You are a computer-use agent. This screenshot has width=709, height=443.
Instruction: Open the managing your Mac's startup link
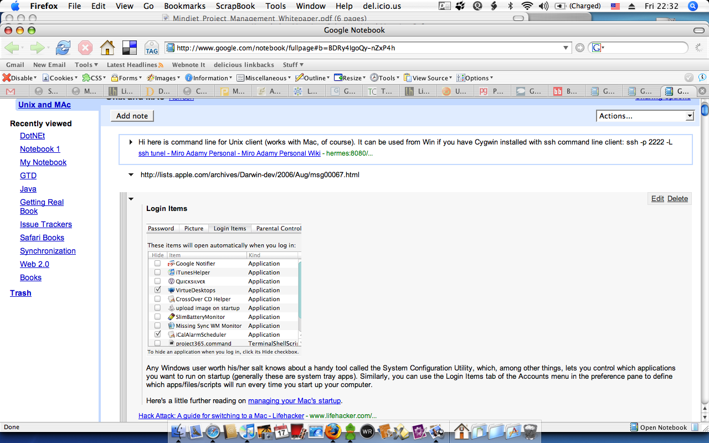point(294,400)
